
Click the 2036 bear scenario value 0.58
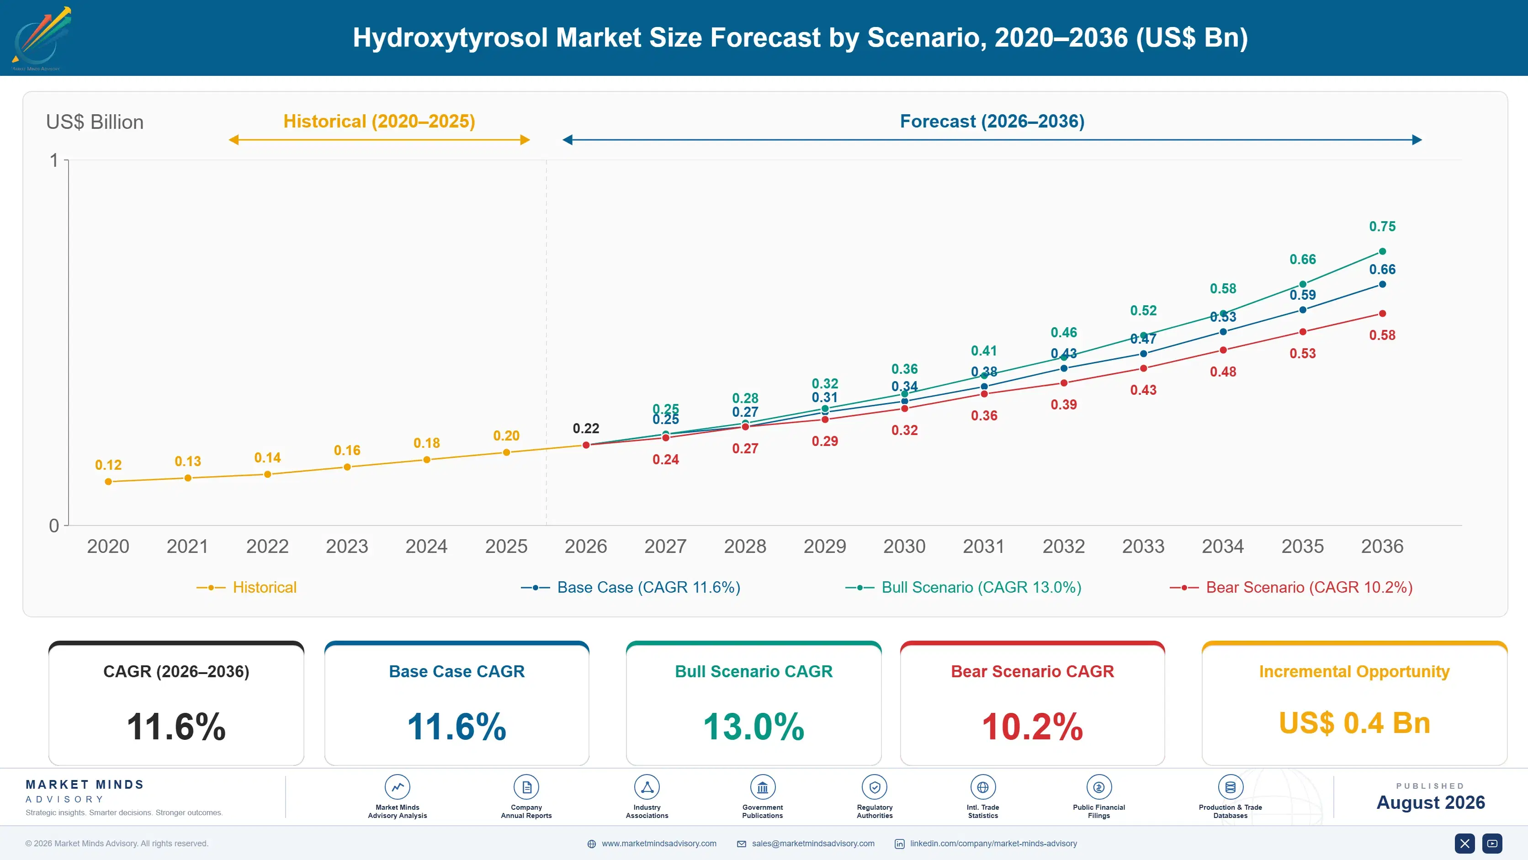coord(1382,335)
